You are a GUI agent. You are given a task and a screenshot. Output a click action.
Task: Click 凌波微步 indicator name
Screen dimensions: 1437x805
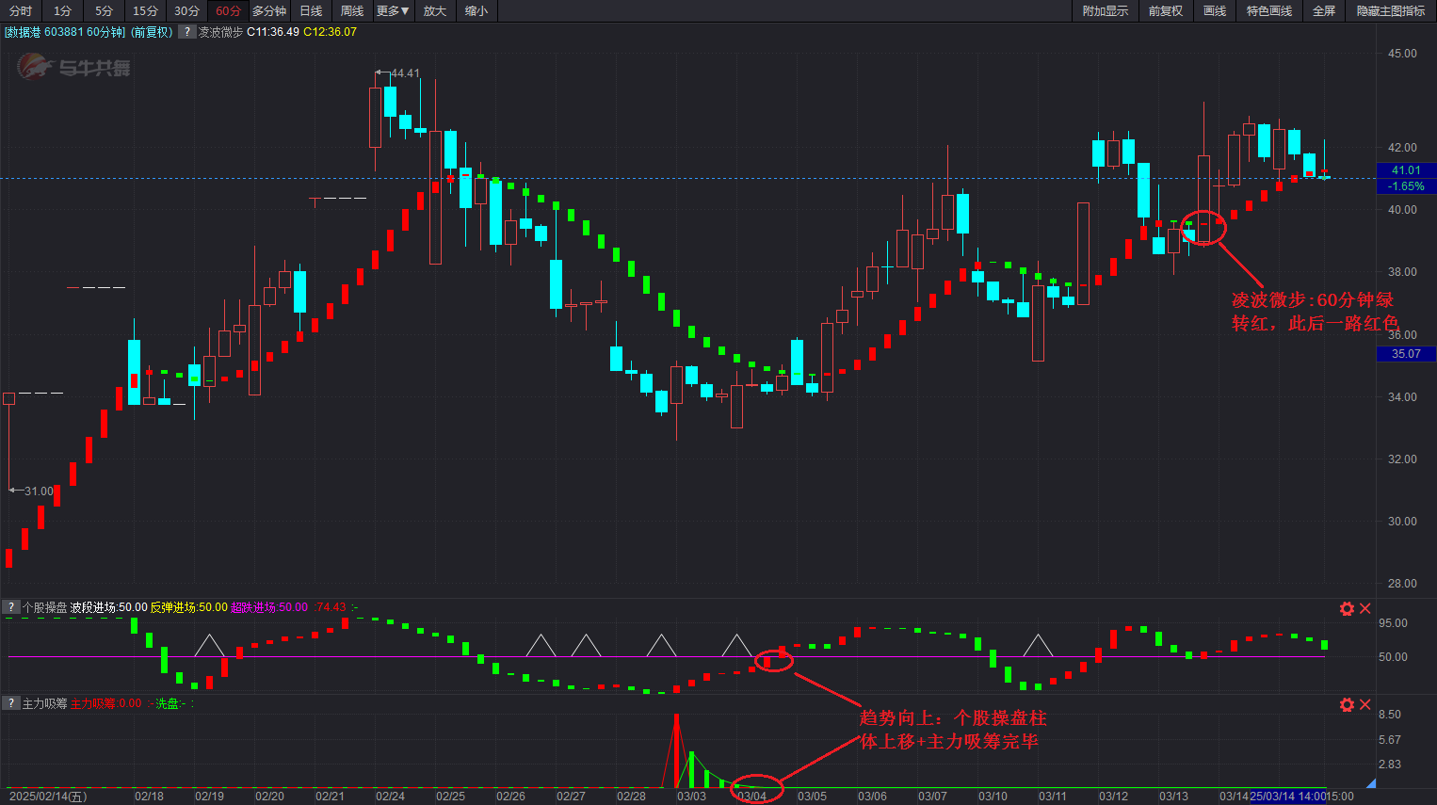click(x=220, y=32)
